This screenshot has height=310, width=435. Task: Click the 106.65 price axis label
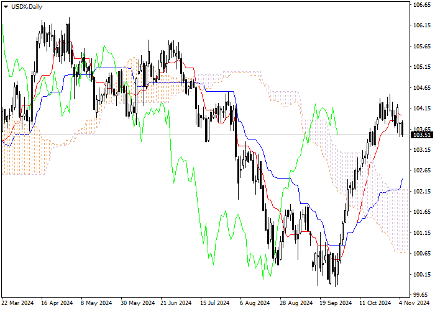(422, 5)
